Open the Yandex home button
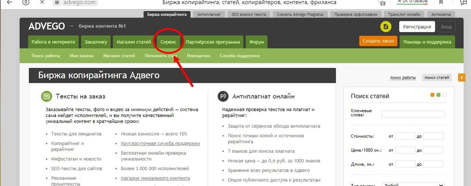Viewport: 471px width, 186px height. (26, 2)
